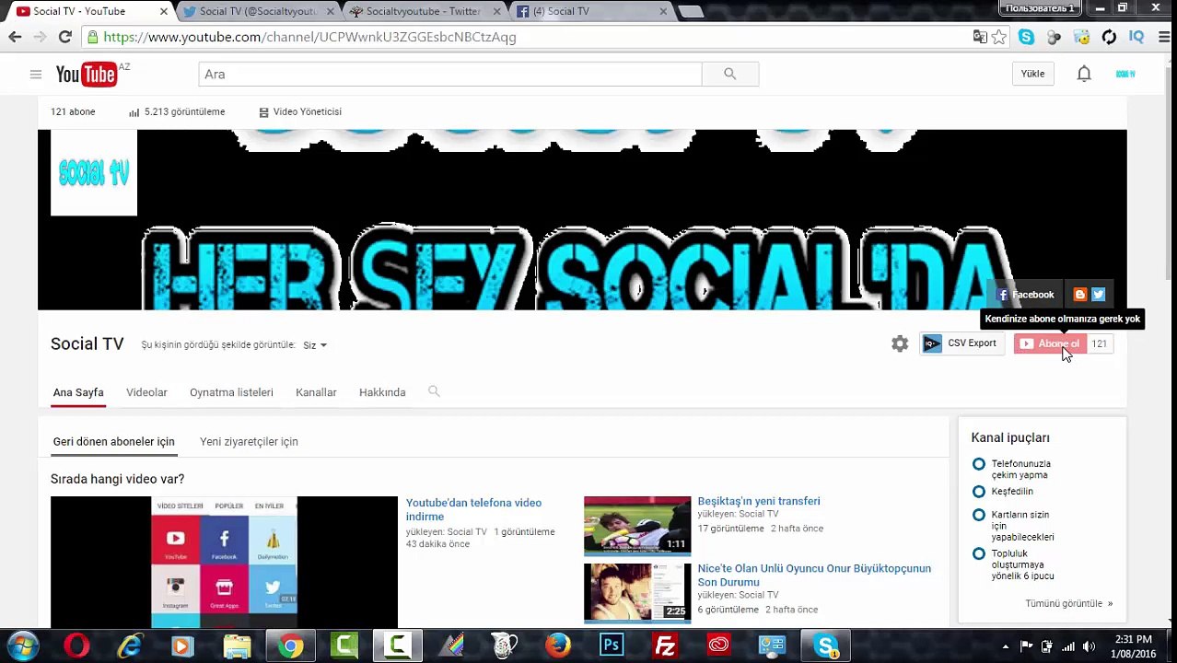Screen dimensions: 1177x663
Task: Click the Social TV channel profile picture
Action: click(x=94, y=172)
